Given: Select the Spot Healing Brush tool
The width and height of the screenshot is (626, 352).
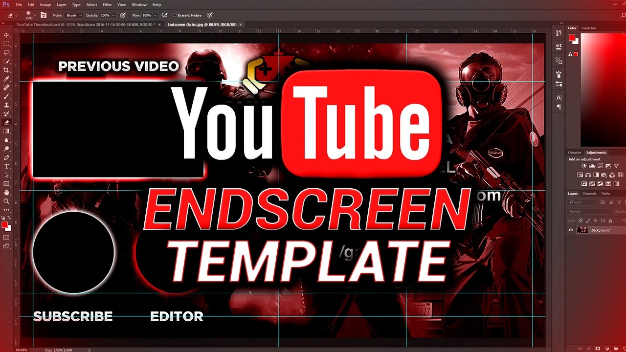Looking at the screenshot, I should [6, 88].
